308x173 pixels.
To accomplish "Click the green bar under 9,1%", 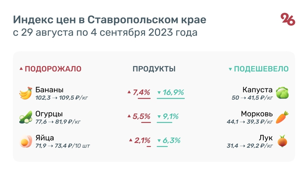I will pos(164,123).
